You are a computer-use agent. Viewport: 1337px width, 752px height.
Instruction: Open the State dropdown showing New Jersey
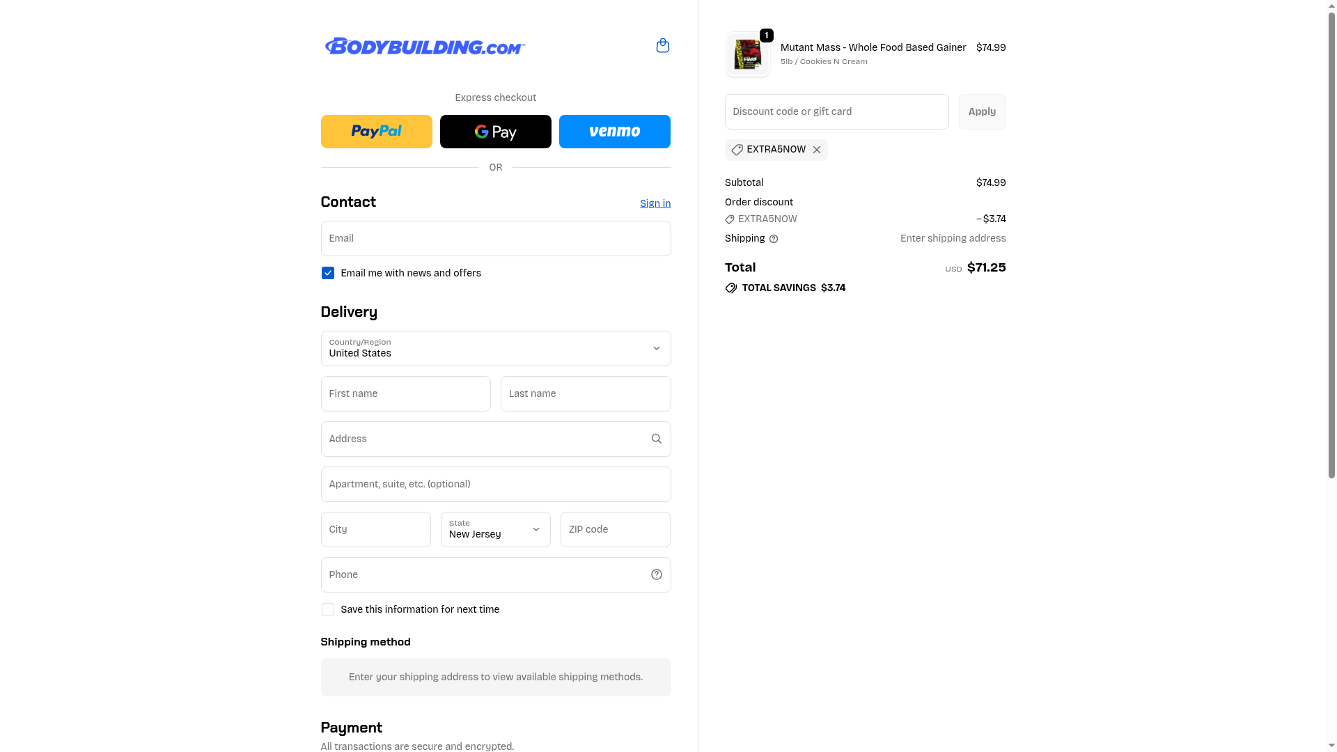pos(496,529)
